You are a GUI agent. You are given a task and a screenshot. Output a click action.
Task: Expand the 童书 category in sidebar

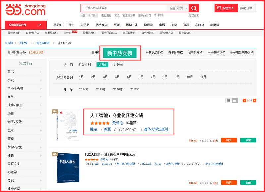point(41,72)
